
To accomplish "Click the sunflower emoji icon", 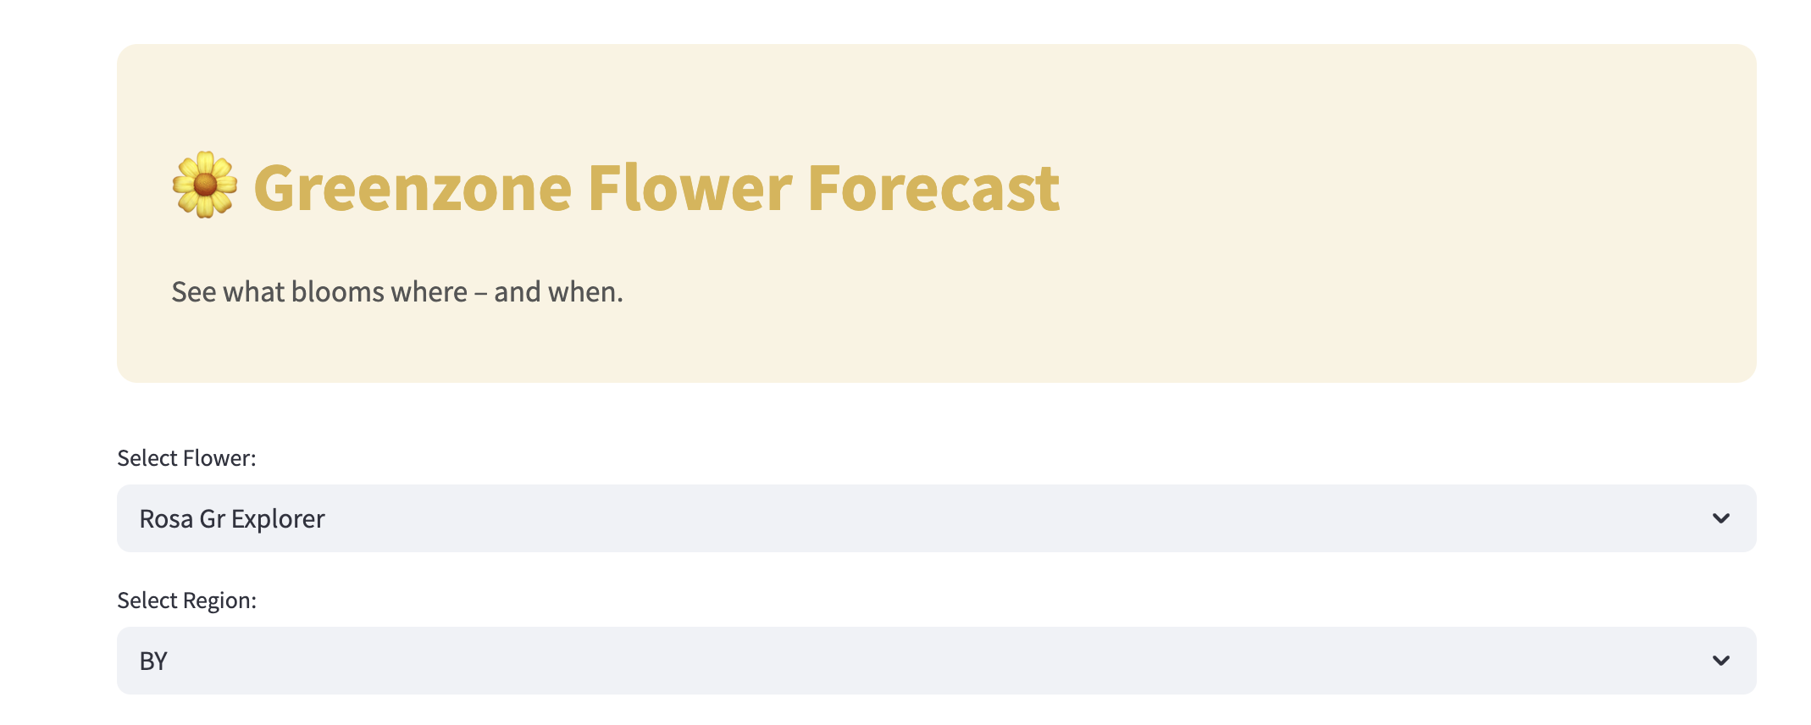I will [204, 185].
